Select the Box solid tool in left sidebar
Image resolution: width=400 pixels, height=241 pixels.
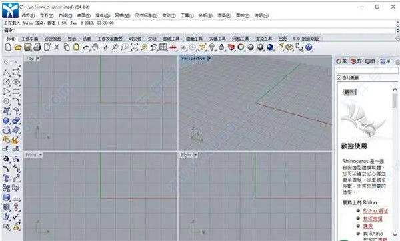coord(7,120)
